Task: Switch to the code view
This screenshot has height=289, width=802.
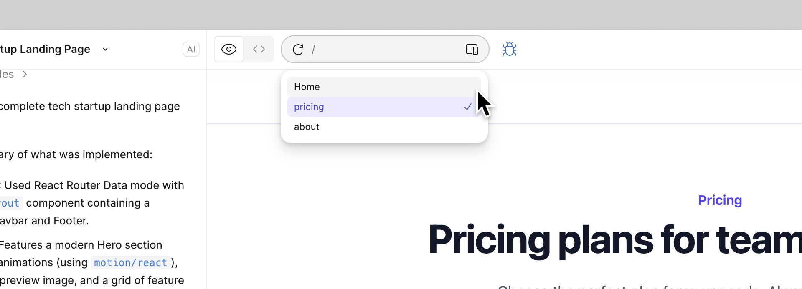Action: pyautogui.click(x=259, y=50)
